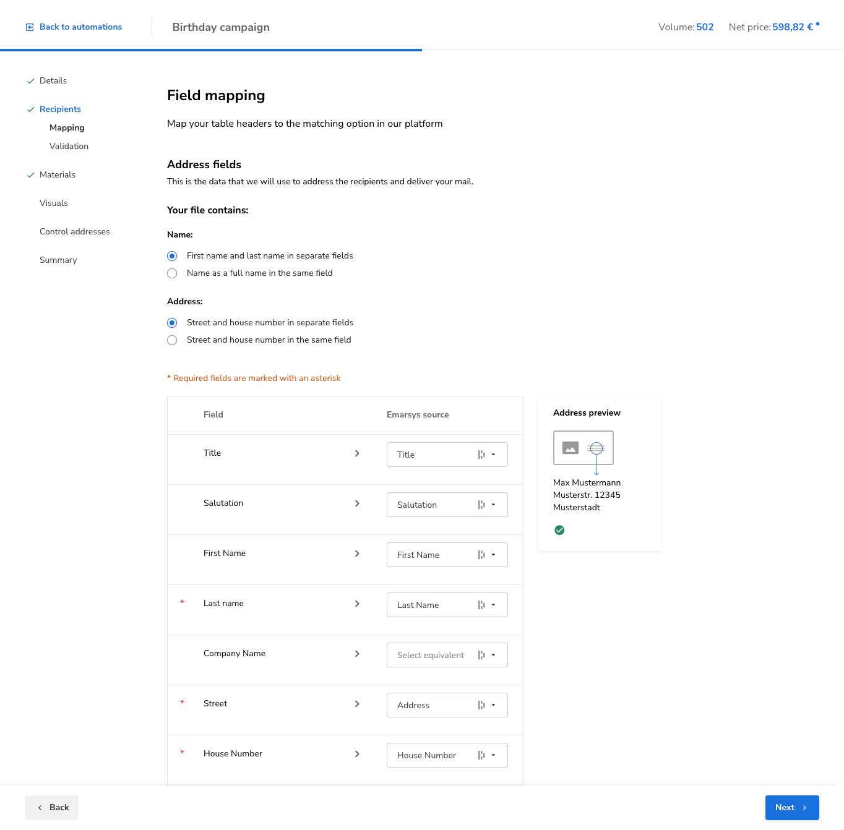Select name as full name in same field
The height and width of the screenshot is (830, 844).
pos(173,273)
